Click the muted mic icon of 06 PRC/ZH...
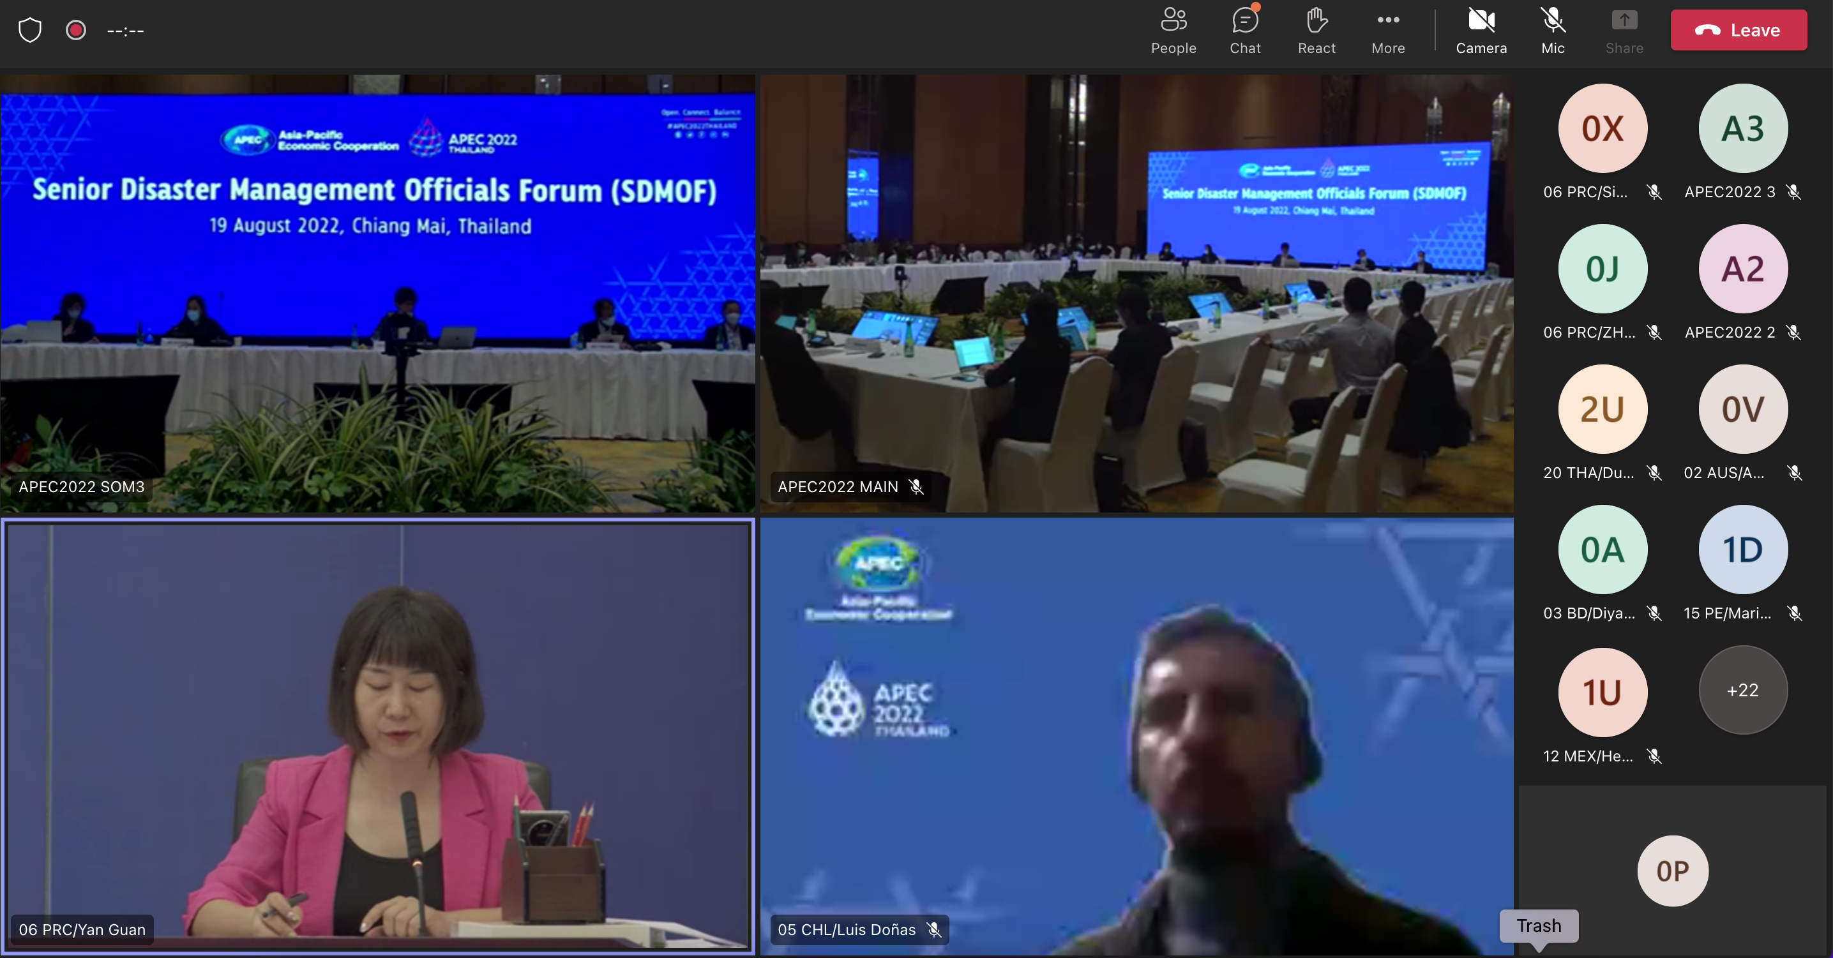This screenshot has width=1833, height=958. [x=1654, y=332]
